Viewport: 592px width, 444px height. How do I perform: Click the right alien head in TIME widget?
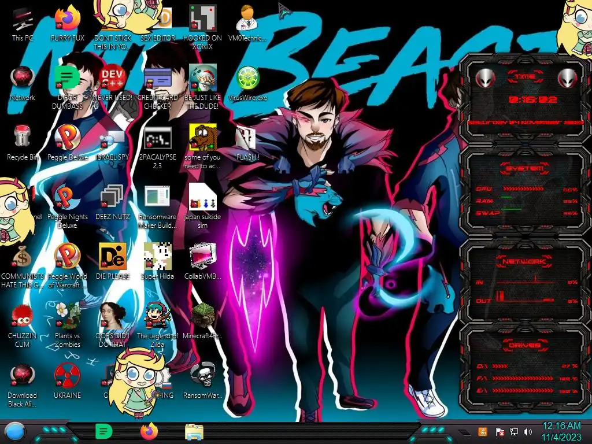pos(568,79)
